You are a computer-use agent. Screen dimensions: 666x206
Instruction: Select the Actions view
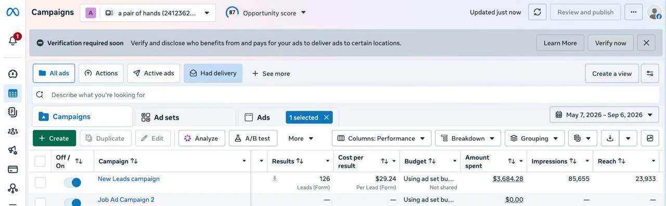point(101,73)
